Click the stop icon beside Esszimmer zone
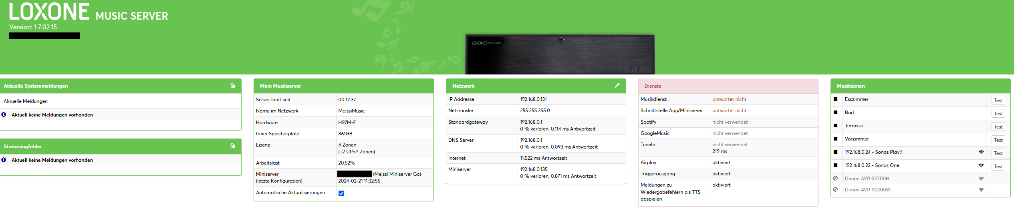This screenshot has width=1014, height=209. 835,99
